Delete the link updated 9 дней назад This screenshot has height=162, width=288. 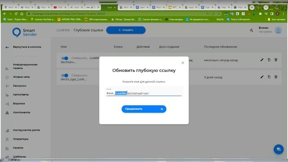click(x=276, y=77)
